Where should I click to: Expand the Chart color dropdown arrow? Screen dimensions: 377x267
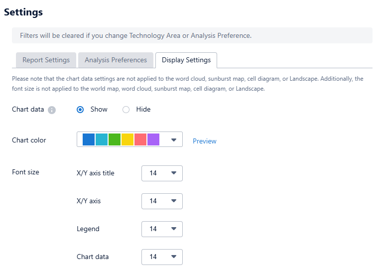point(173,140)
